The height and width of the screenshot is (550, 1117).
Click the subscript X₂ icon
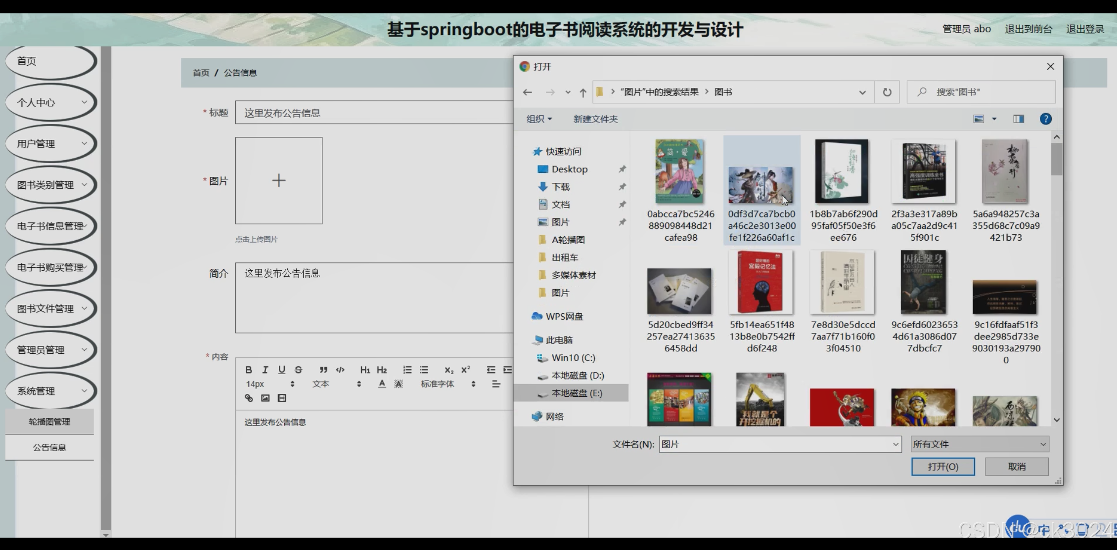coord(448,370)
